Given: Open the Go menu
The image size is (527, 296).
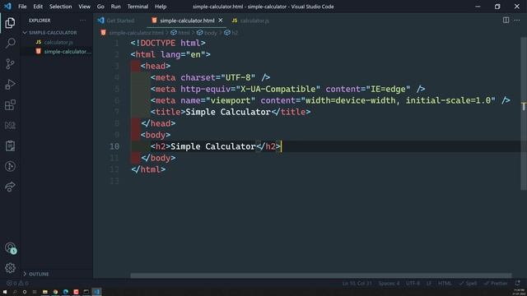Looking at the screenshot, I should (x=100, y=7).
